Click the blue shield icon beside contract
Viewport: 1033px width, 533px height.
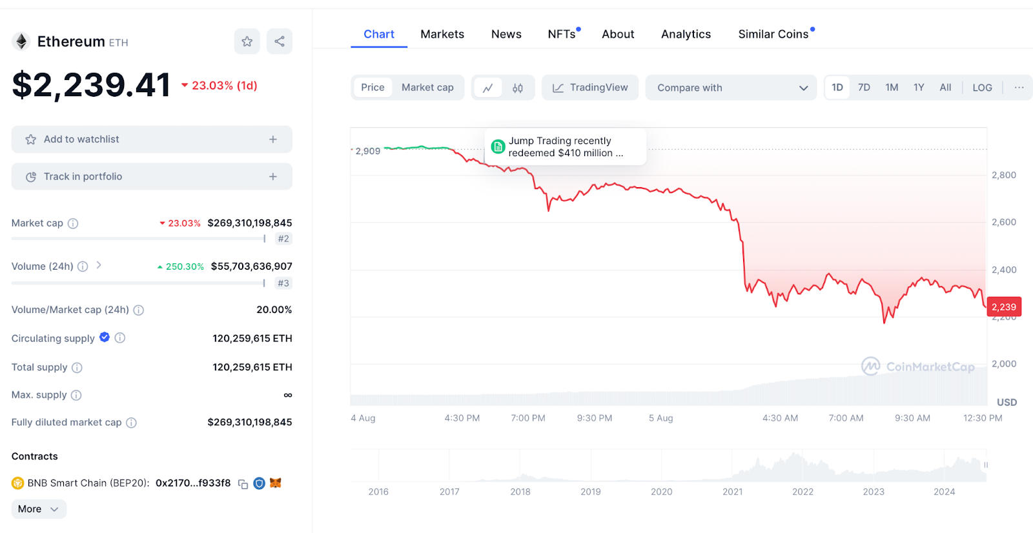(x=259, y=483)
